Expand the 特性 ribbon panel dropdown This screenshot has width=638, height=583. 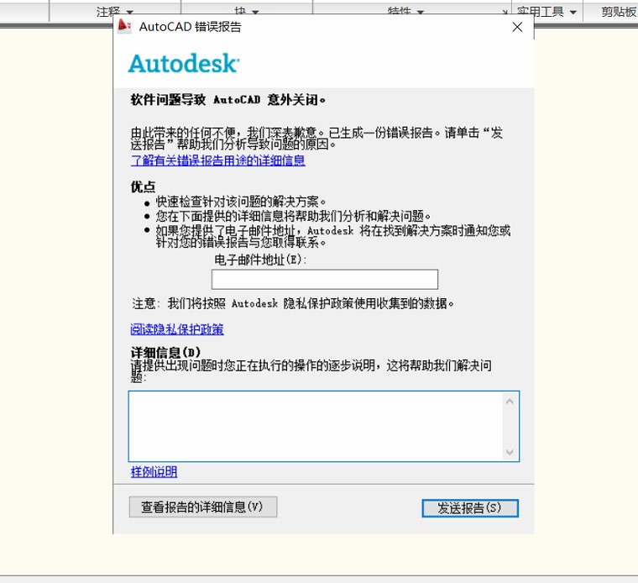421,13
